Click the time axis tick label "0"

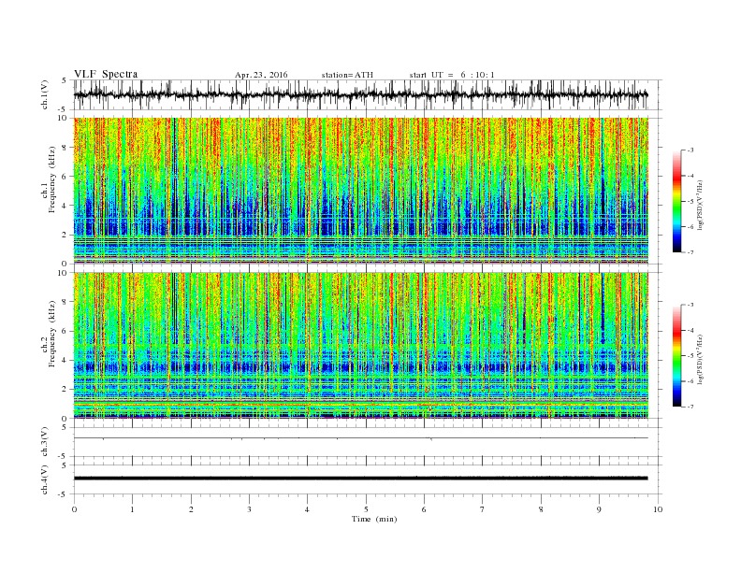[x=74, y=509]
